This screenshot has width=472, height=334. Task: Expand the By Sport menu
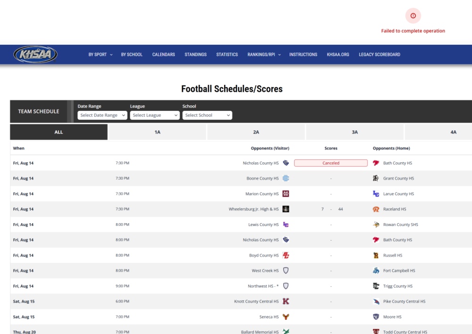pyautogui.click(x=100, y=54)
